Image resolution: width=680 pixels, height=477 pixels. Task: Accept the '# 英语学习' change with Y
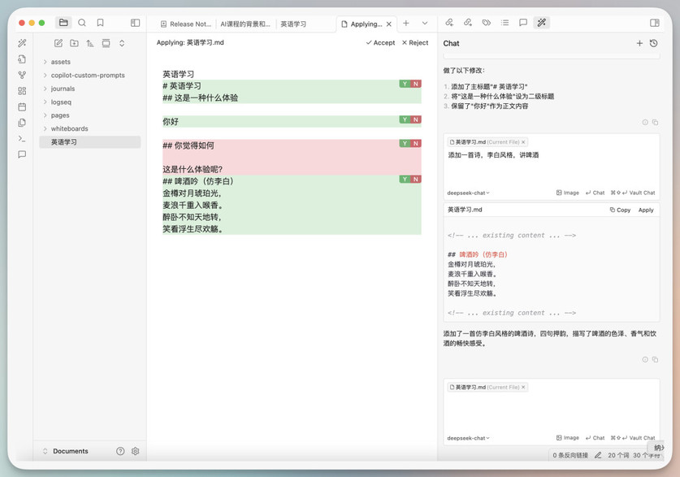click(404, 84)
